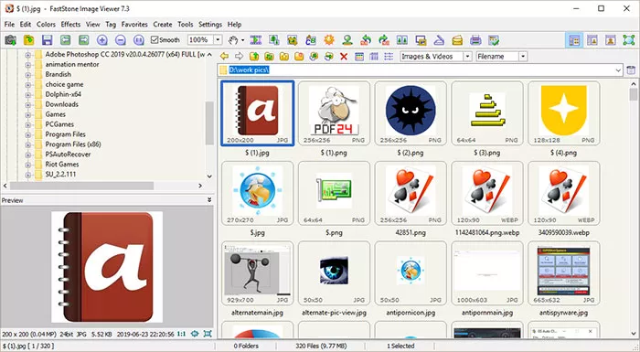Click the sun-shaped adjust lighting icon
Image resolution: width=640 pixels, height=352 pixels.
pos(329,40)
